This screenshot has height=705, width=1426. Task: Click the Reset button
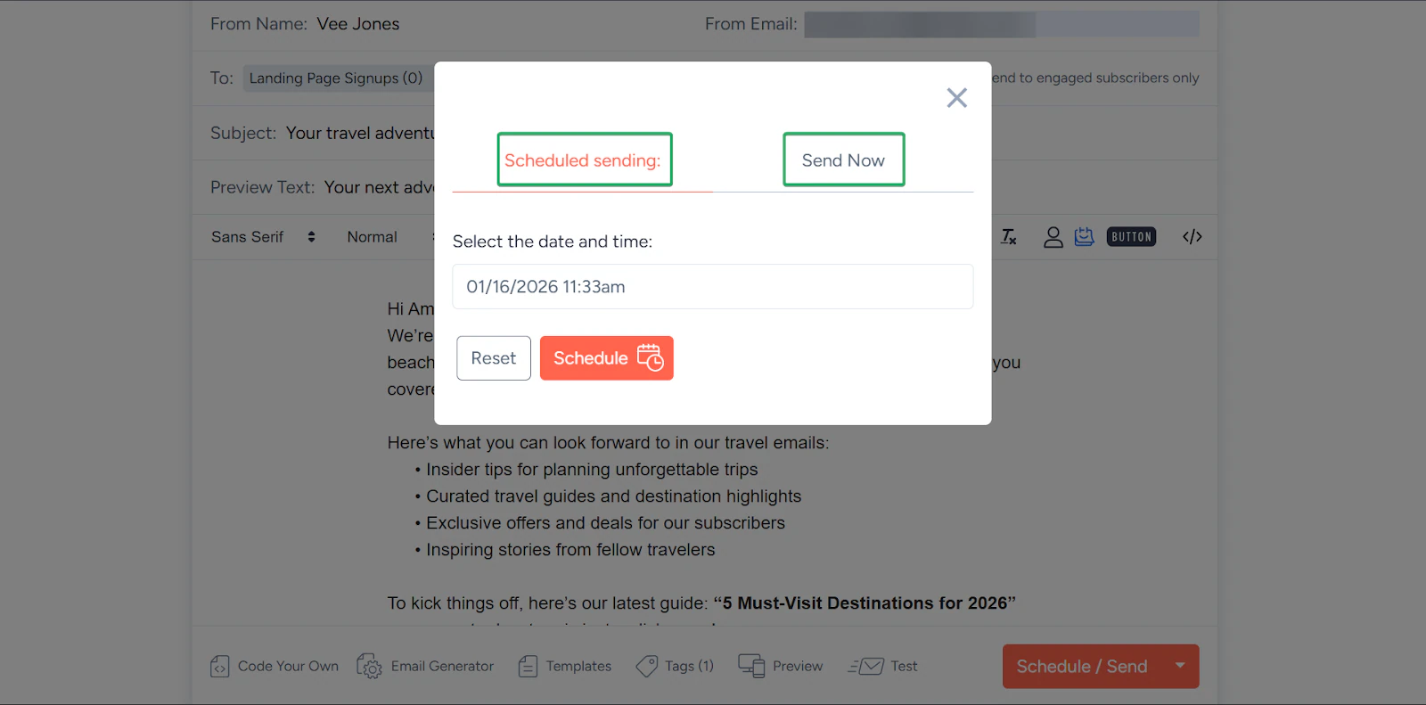tap(494, 358)
